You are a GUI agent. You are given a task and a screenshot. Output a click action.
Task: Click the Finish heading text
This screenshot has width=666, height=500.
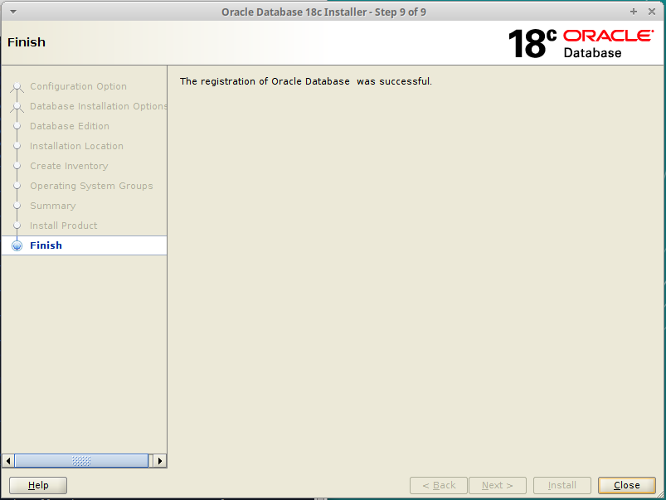pos(27,42)
